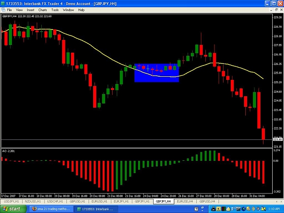Minimize the inner chart window

271,10
